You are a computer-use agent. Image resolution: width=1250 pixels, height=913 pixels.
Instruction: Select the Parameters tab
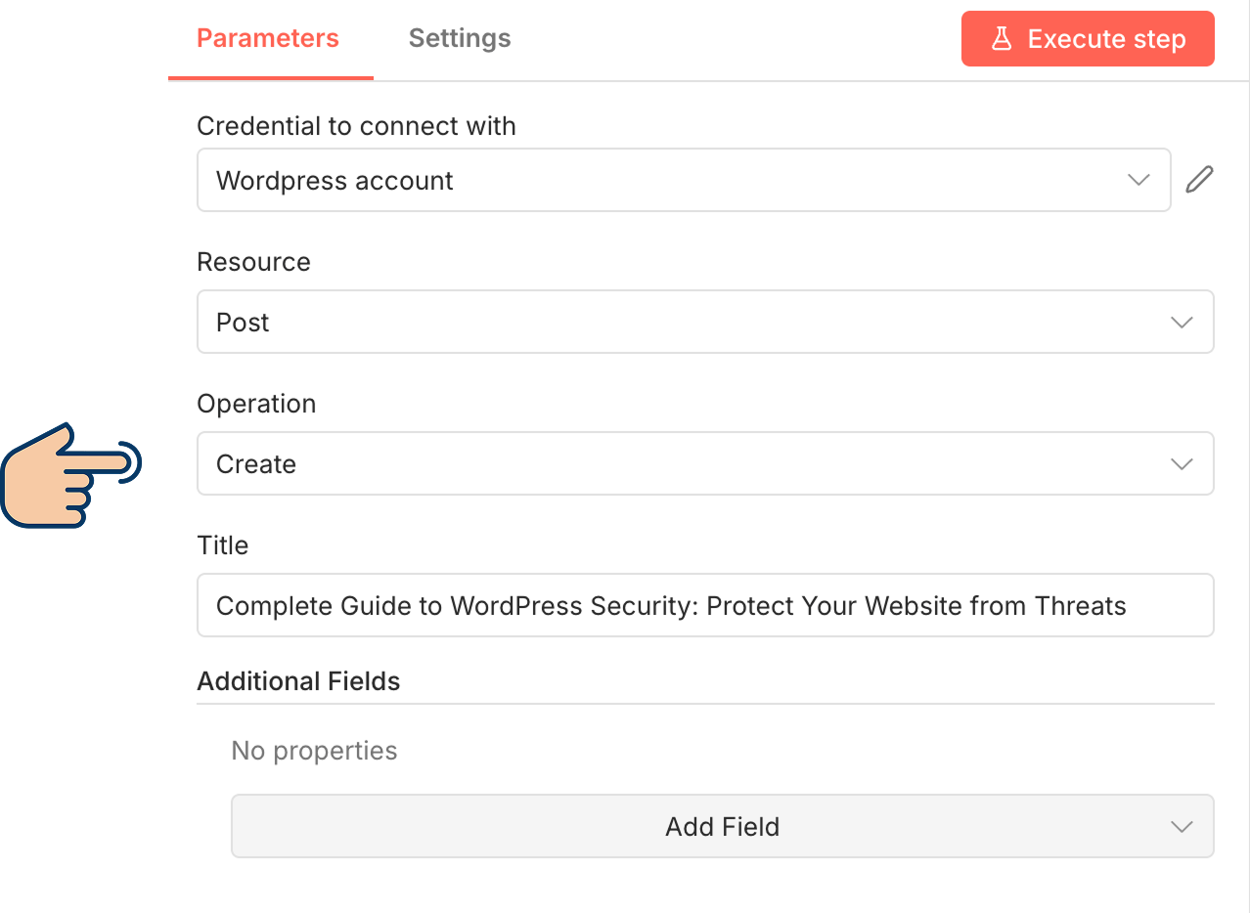268,39
